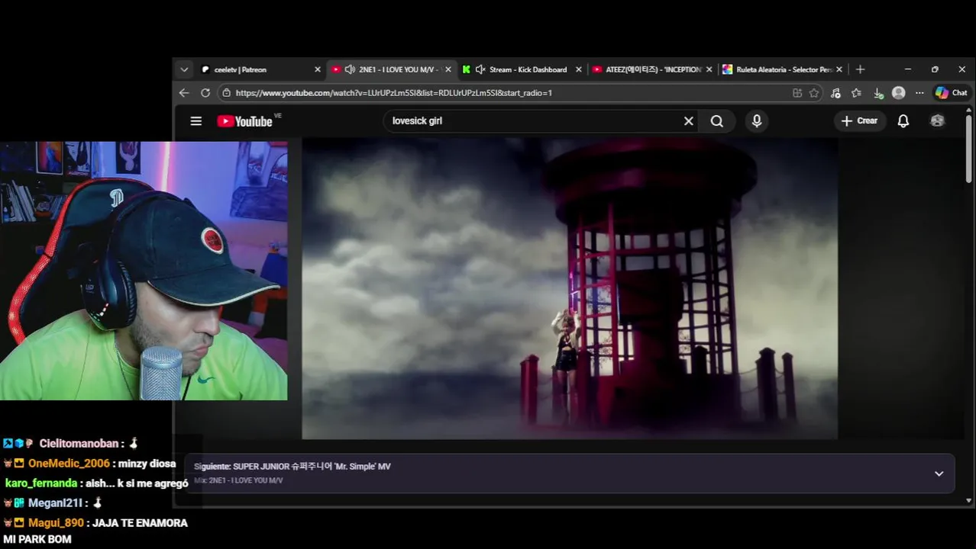Open Copilot Chat sidebar

coord(951,93)
